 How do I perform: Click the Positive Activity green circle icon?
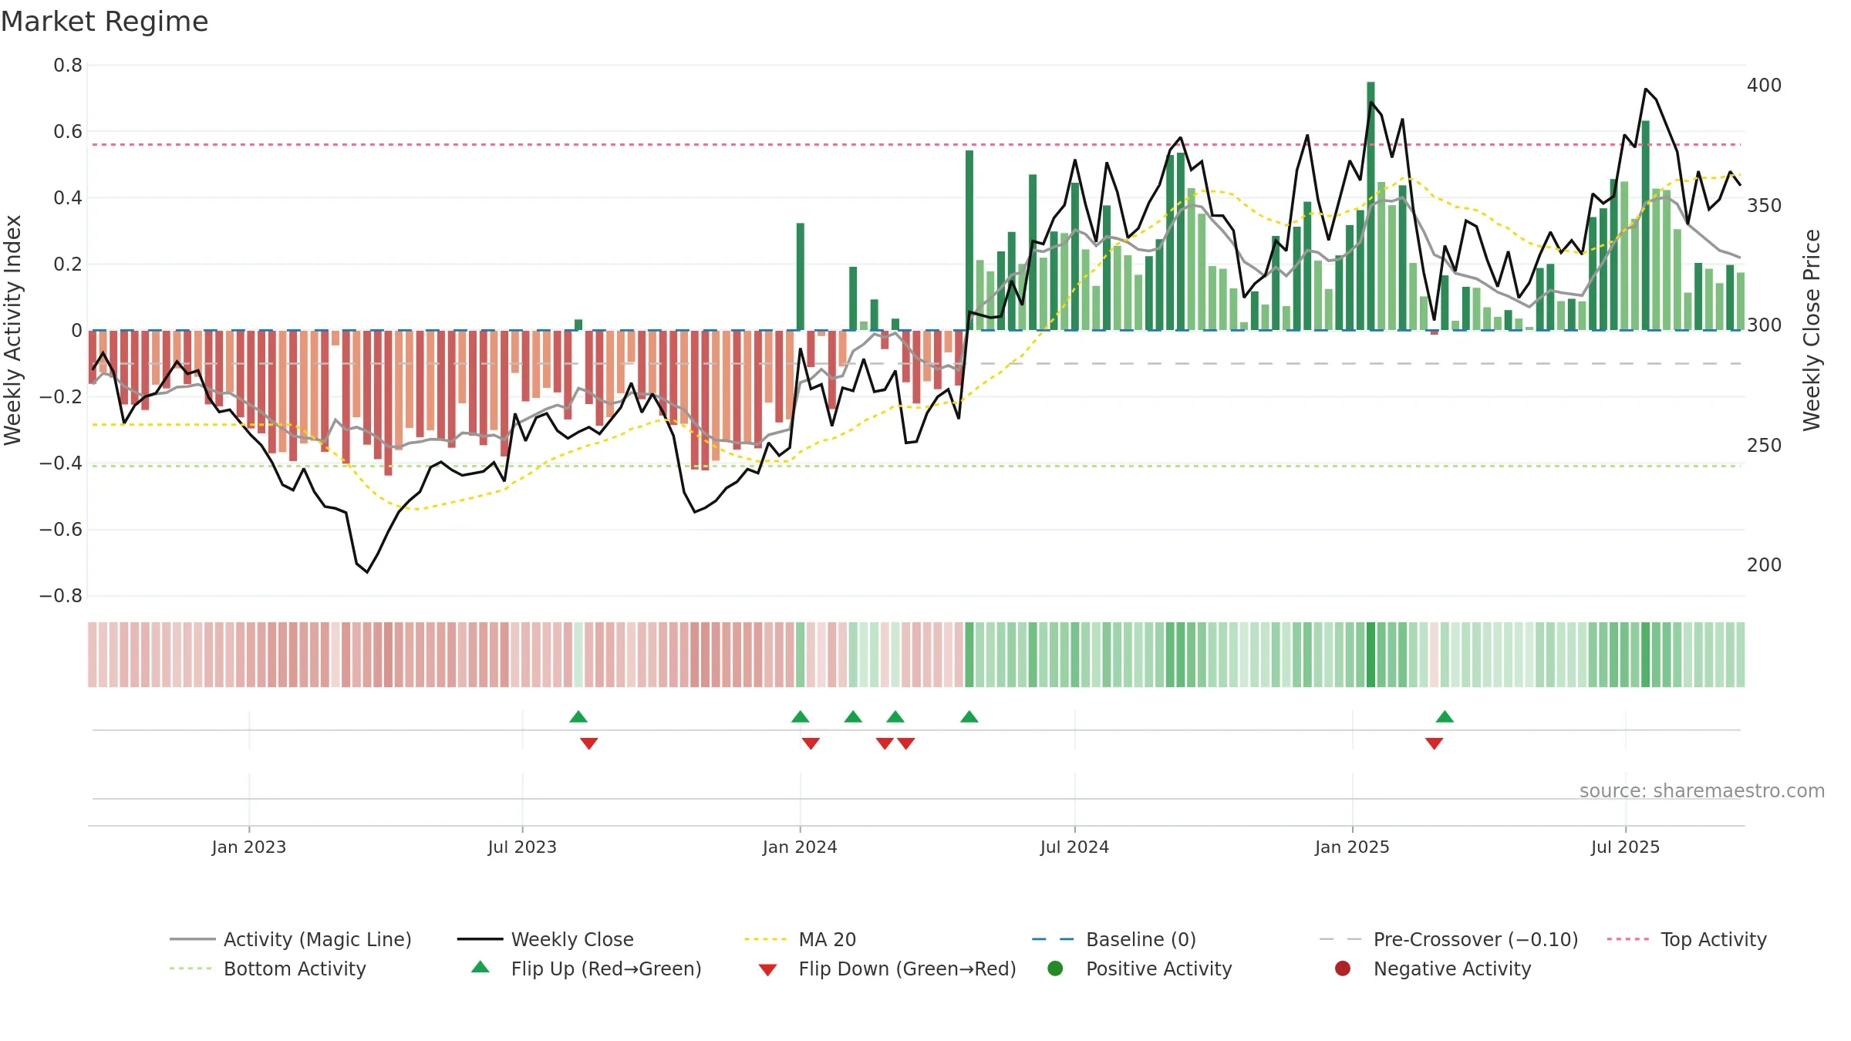1055,969
